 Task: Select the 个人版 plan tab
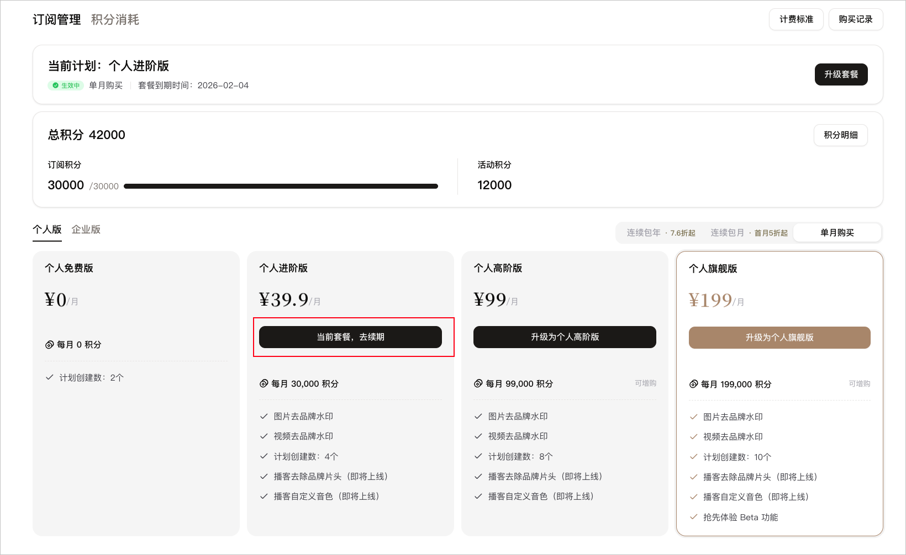47,230
